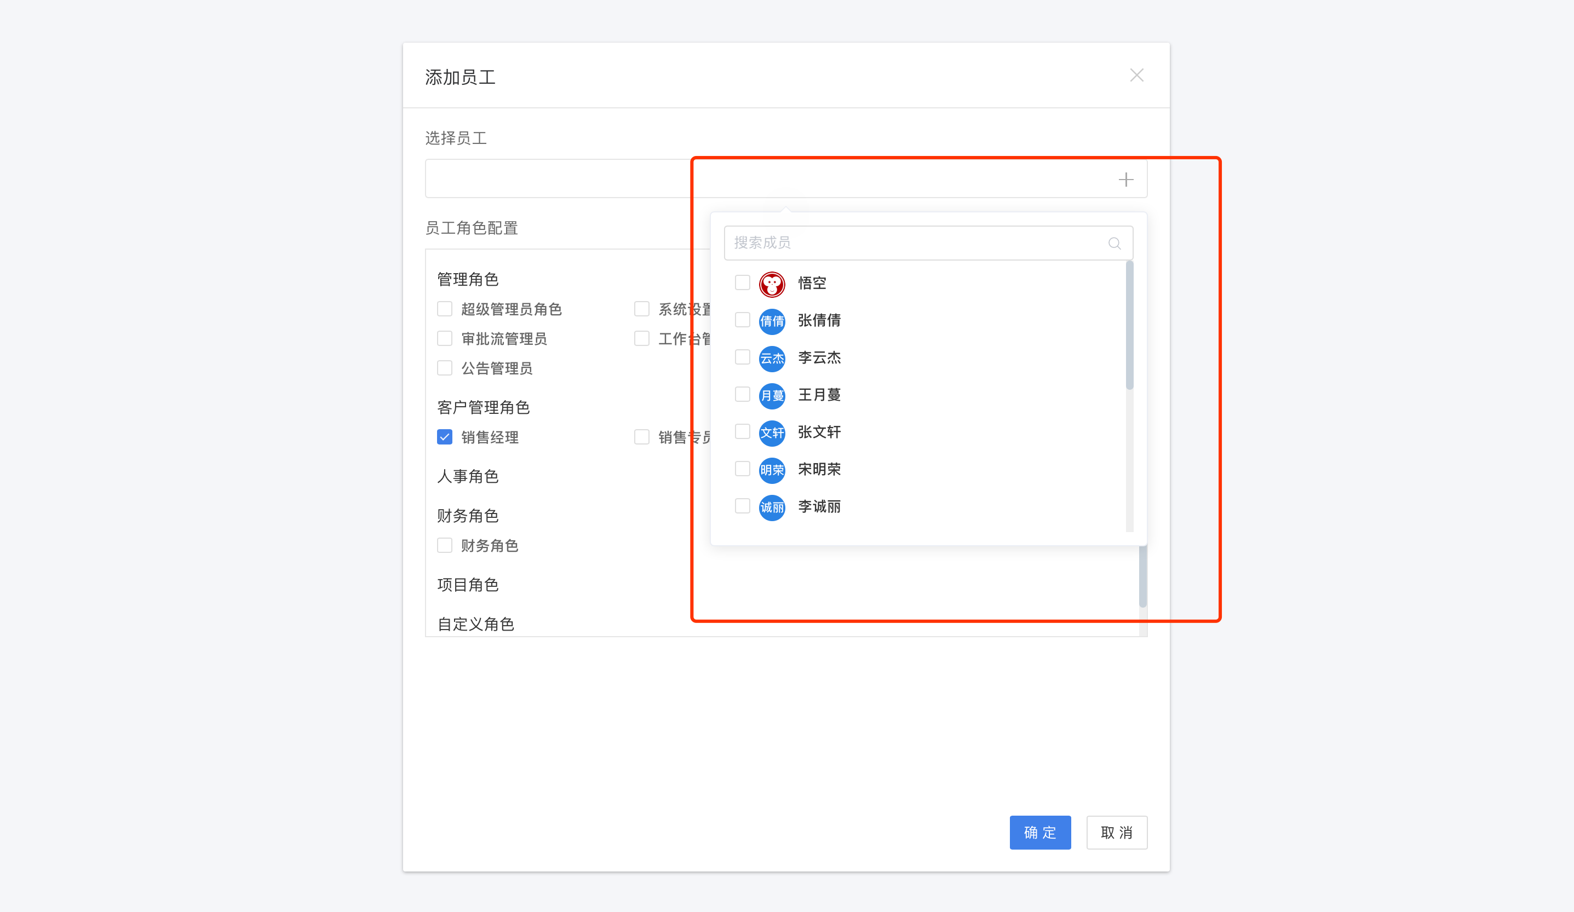This screenshot has width=1574, height=912.
Task: Click the search members input field
Action: pyautogui.click(x=926, y=242)
